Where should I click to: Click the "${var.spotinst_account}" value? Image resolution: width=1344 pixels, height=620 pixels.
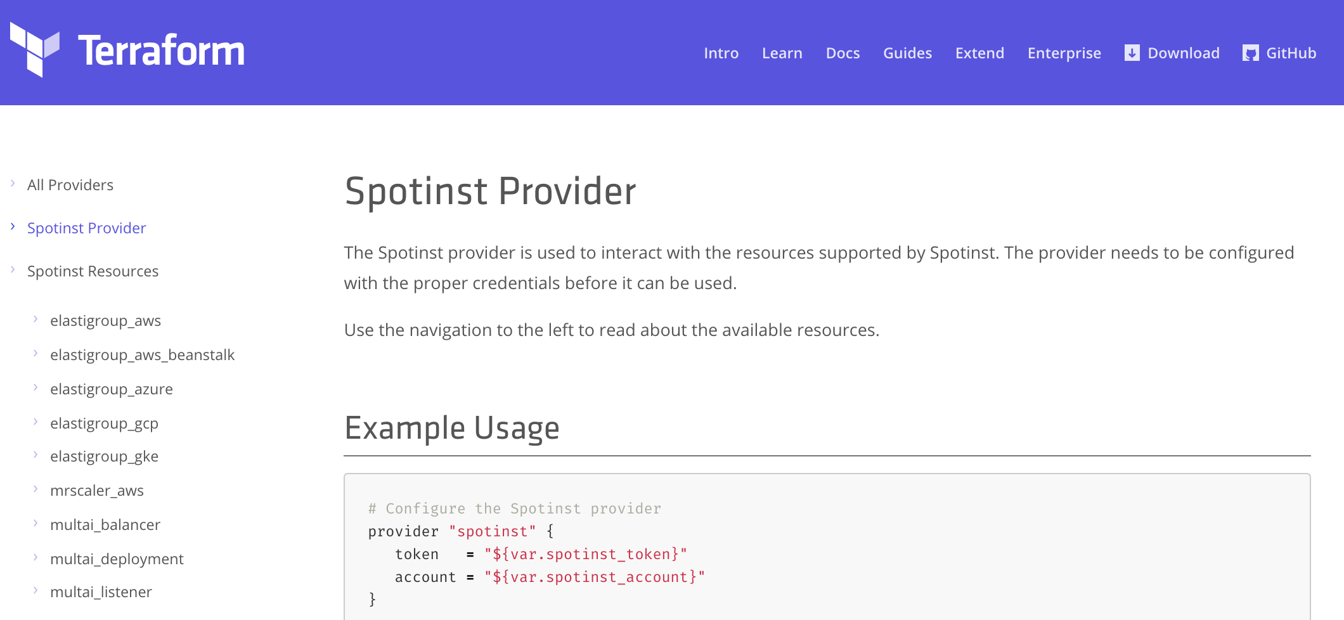click(x=595, y=577)
